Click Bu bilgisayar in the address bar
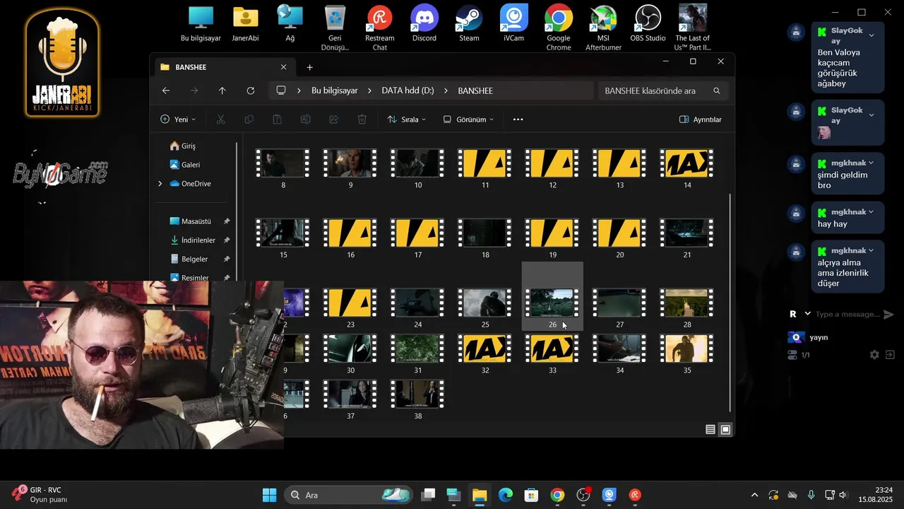Image resolution: width=904 pixels, height=509 pixels. pyautogui.click(x=335, y=90)
